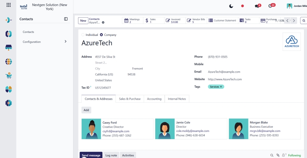The height and width of the screenshot is (158, 307).
Task: Click Contacts breadcrumb link
Action: 94,19
